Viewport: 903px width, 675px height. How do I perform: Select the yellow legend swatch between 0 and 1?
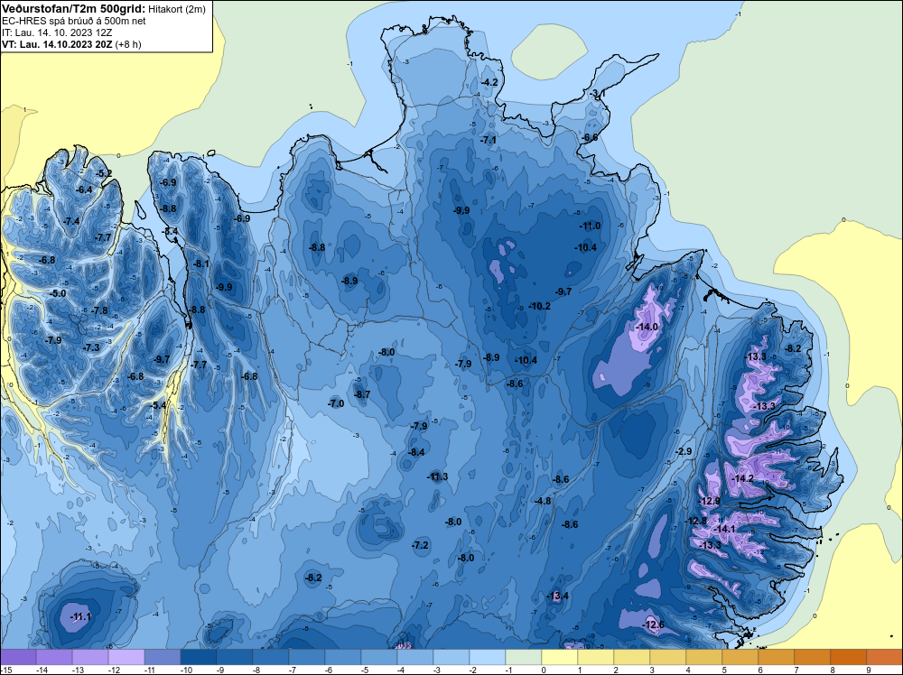click(560, 657)
